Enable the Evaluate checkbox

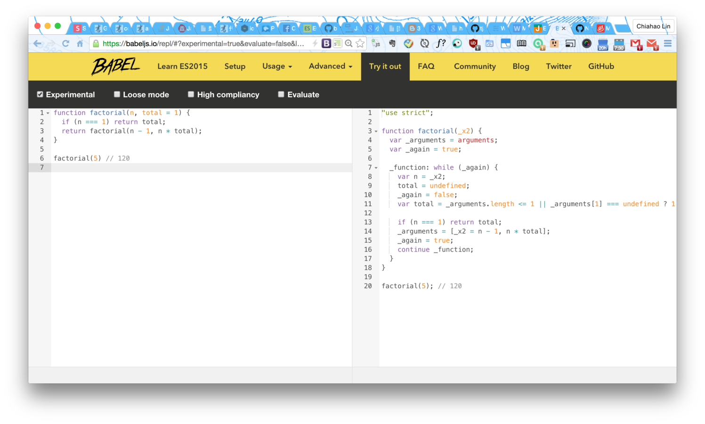pos(281,94)
